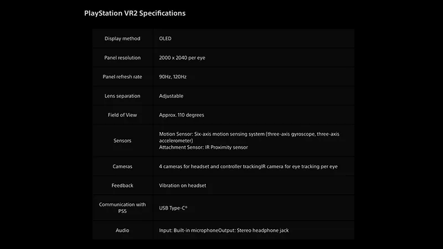Click the 2000 x 2040 per eye value
Screen dimensions: 443x249
pyautogui.click(x=182, y=58)
